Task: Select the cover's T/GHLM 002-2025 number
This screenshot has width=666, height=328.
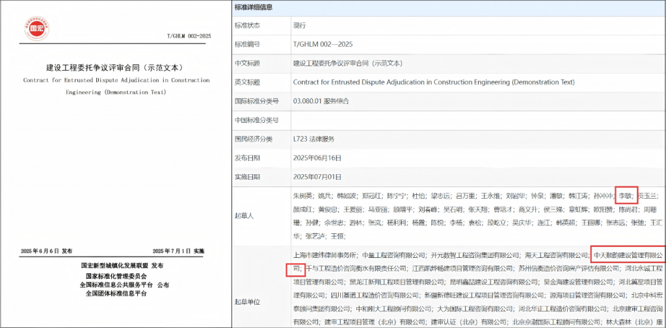Action: pyautogui.click(x=189, y=36)
